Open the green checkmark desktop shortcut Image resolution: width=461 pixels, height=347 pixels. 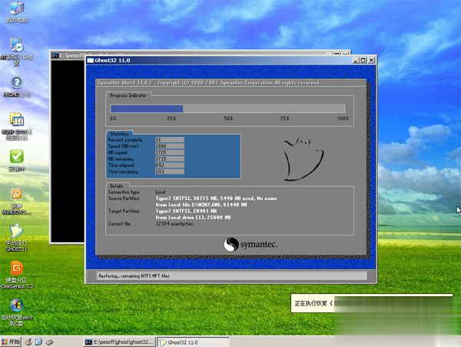click(x=16, y=157)
